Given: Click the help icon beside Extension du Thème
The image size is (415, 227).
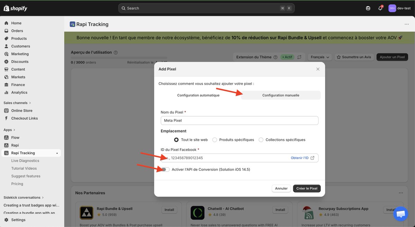Looking at the screenshot, I should coord(275,57).
